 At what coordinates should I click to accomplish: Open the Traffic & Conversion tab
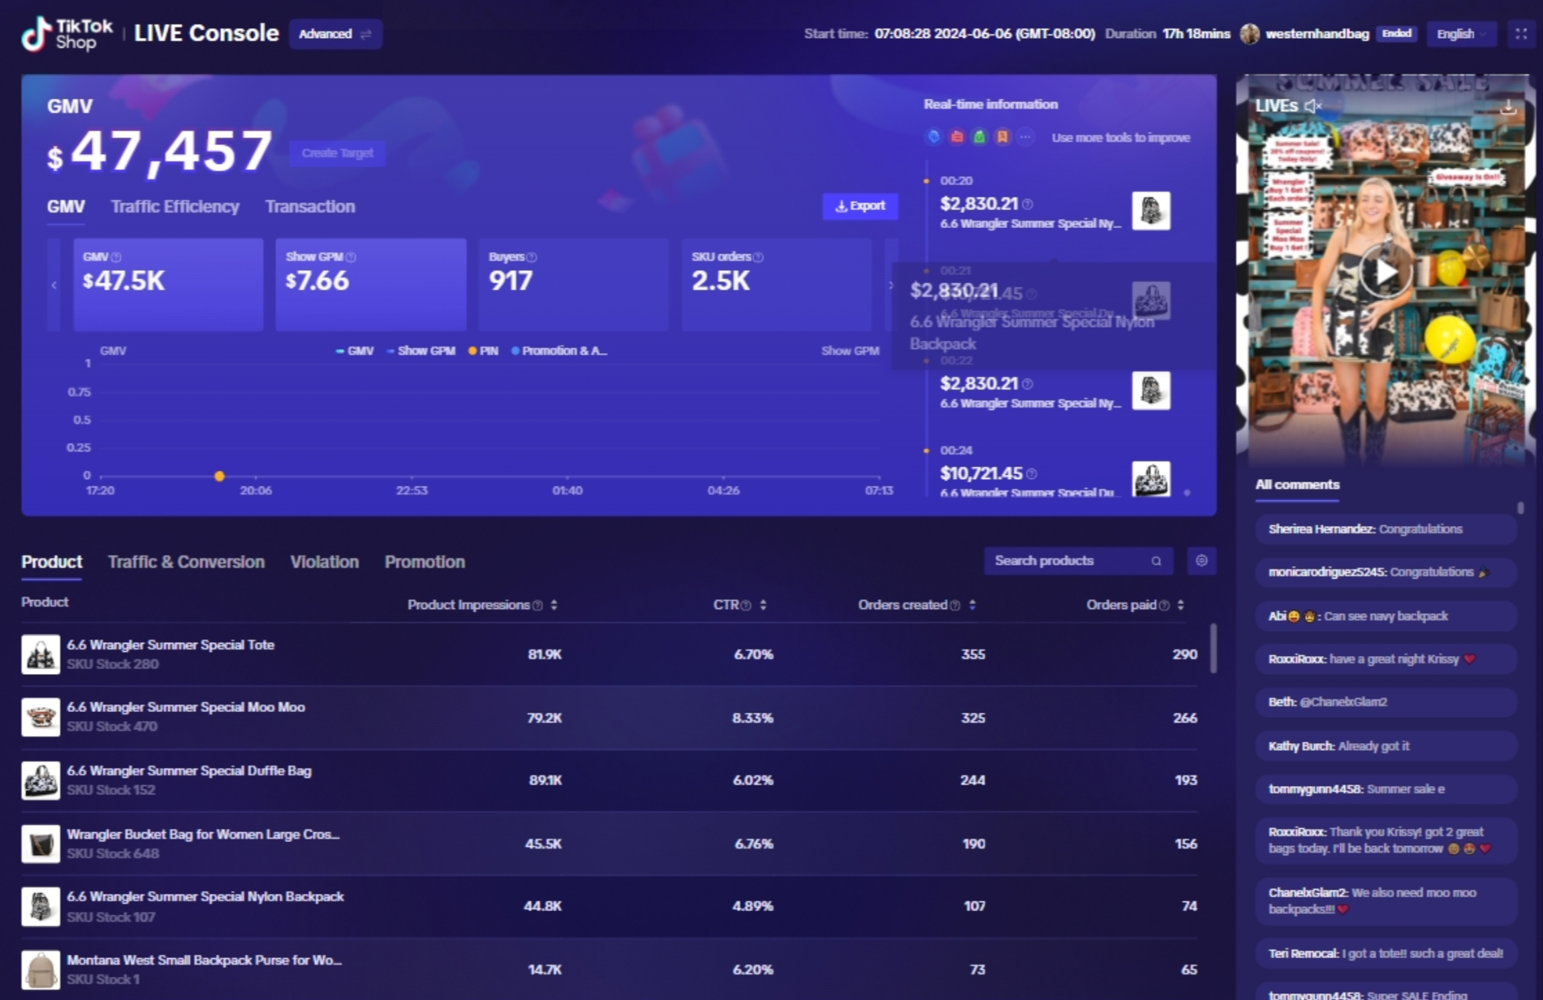coord(186,562)
